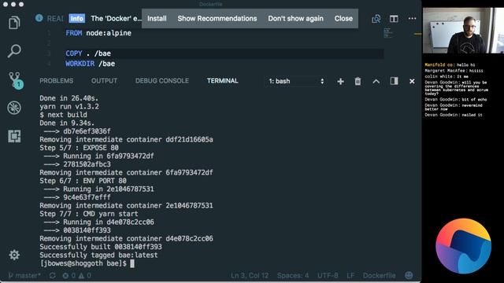Click 'Done in 26.40s.' terminal line

69,98
